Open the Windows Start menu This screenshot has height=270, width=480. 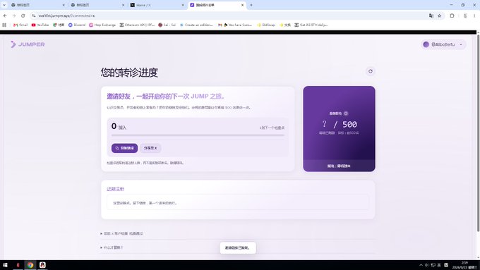[5, 265]
